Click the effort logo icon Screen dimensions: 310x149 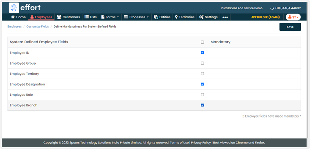coord(14,8)
